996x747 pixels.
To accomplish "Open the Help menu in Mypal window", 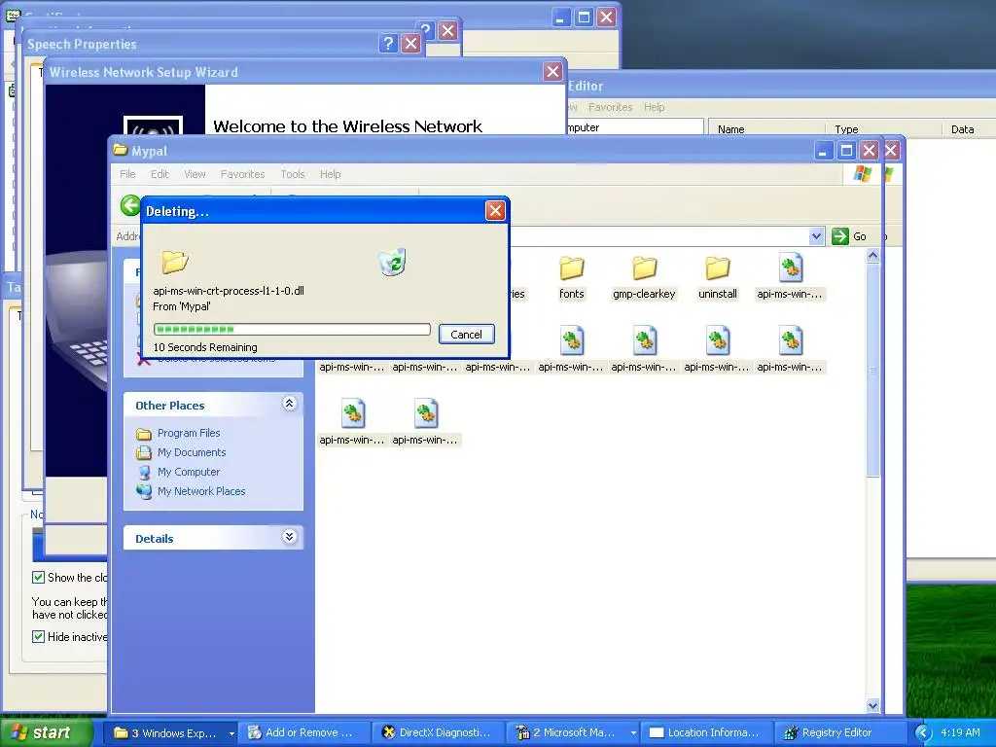I will tap(331, 174).
